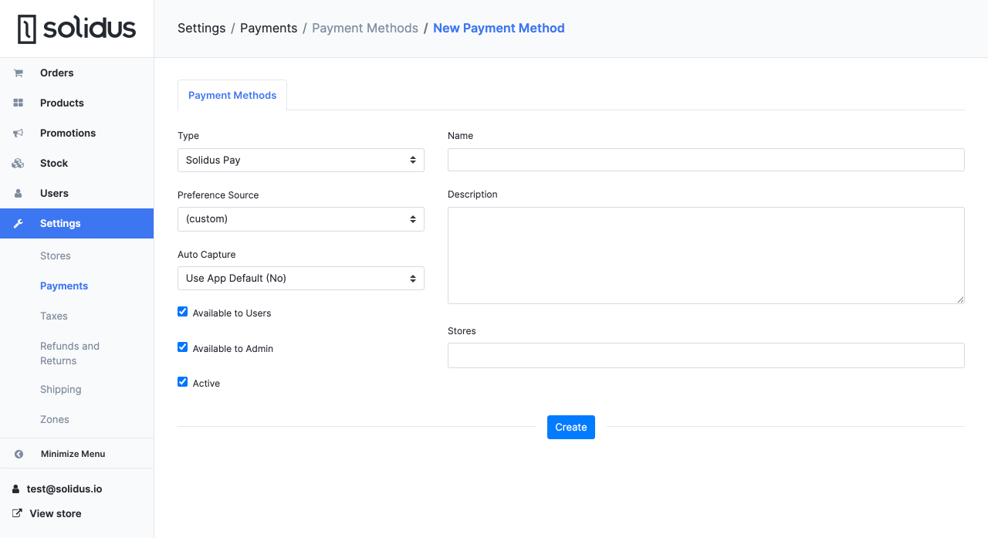The width and height of the screenshot is (988, 538).
Task: Open the Orders section icon
Action: pos(17,73)
